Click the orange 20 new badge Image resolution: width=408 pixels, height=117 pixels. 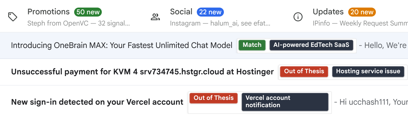pos(362,12)
